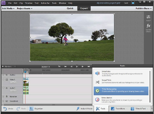This screenshot has height=114, width=154.
Task: Click the center anchor point crosshair in monitor
Action: (x=72, y=37)
